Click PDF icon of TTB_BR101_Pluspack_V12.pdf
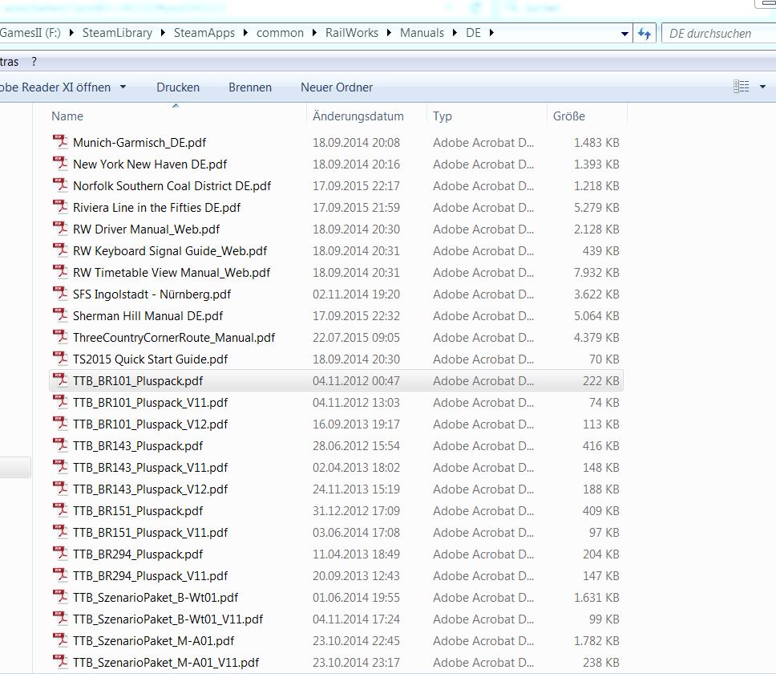The width and height of the screenshot is (776, 674). 60,424
